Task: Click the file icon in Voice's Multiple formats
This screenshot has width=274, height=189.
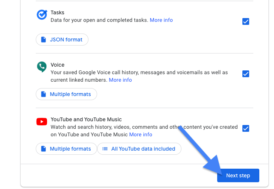Action: [x=43, y=94]
